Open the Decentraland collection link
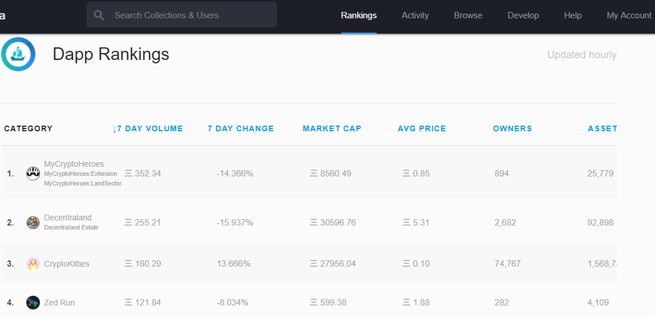 (68, 218)
